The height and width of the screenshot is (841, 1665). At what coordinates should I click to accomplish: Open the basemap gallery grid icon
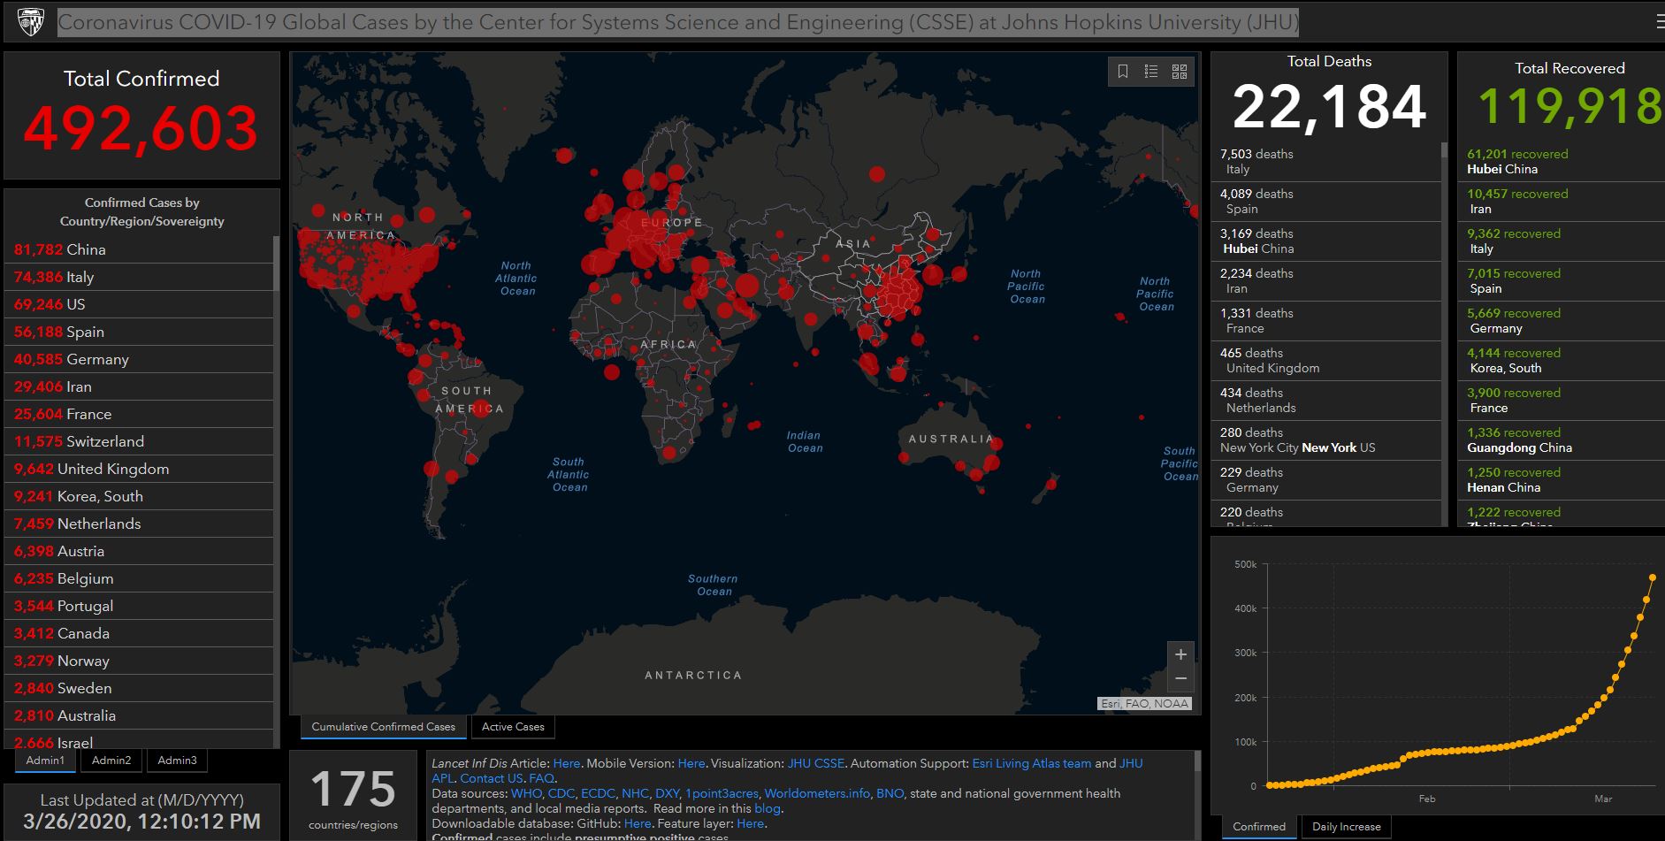(x=1180, y=72)
